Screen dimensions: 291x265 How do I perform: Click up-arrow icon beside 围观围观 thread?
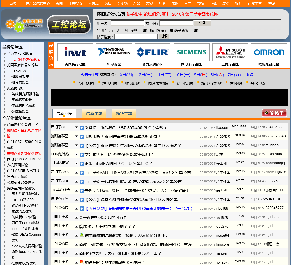pyautogui.click(x=82, y=137)
